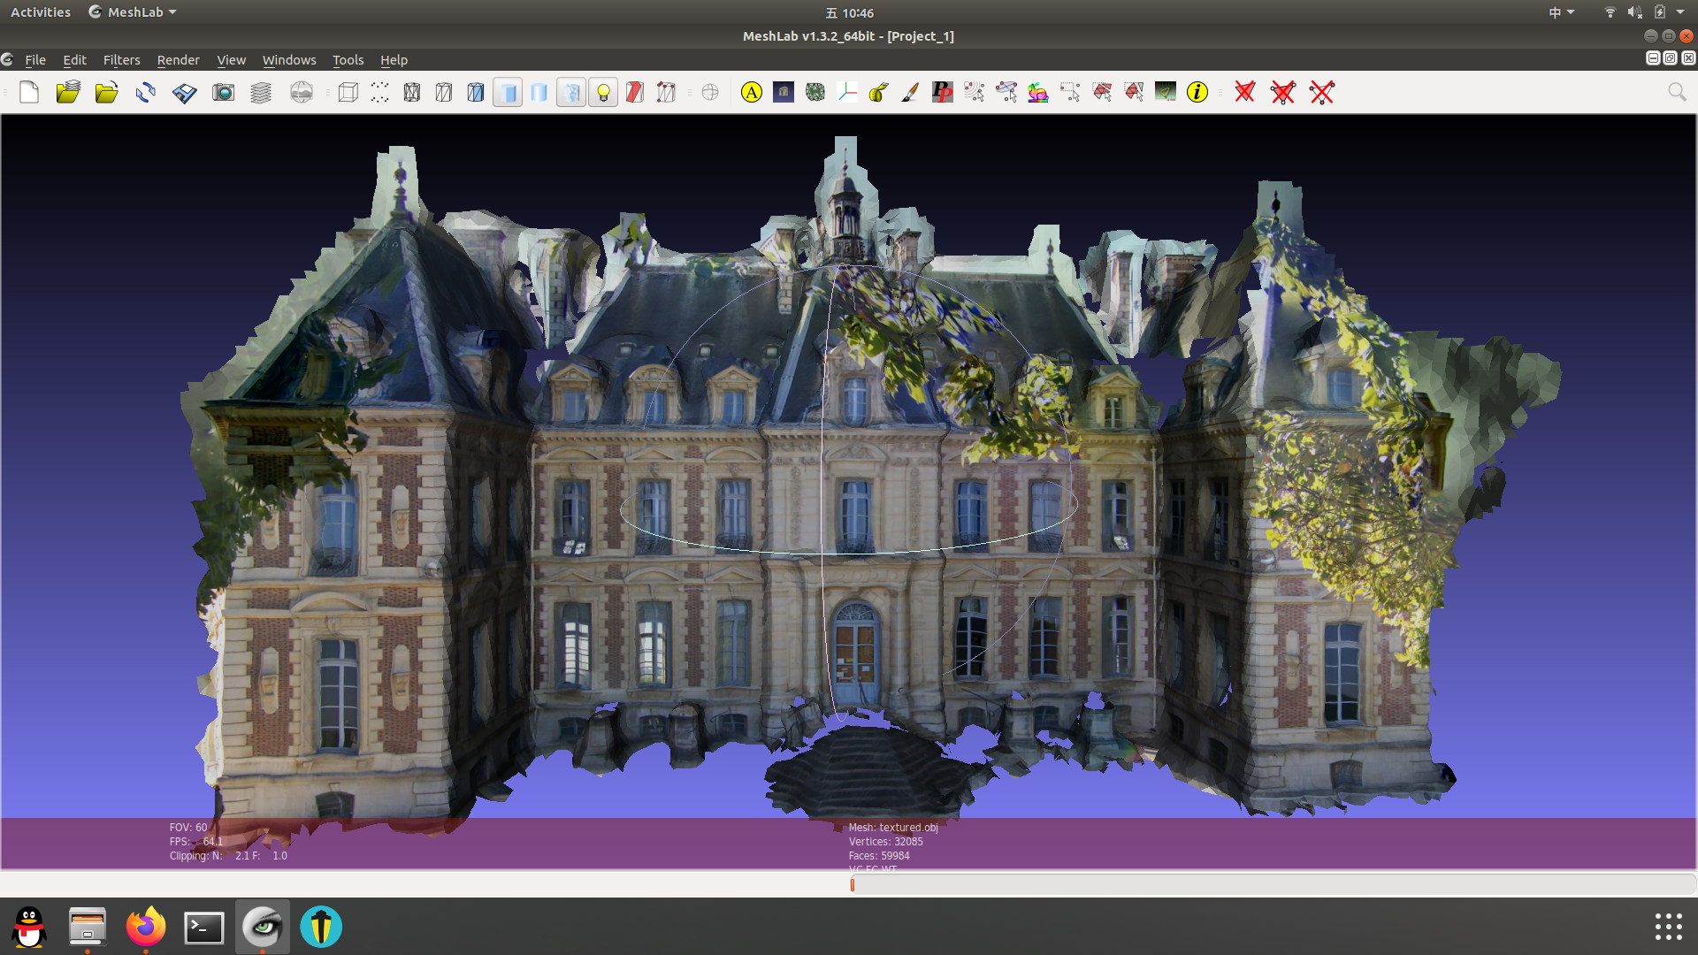The width and height of the screenshot is (1698, 955).
Task: Open project with stacked folder icon
Action: pos(68,92)
